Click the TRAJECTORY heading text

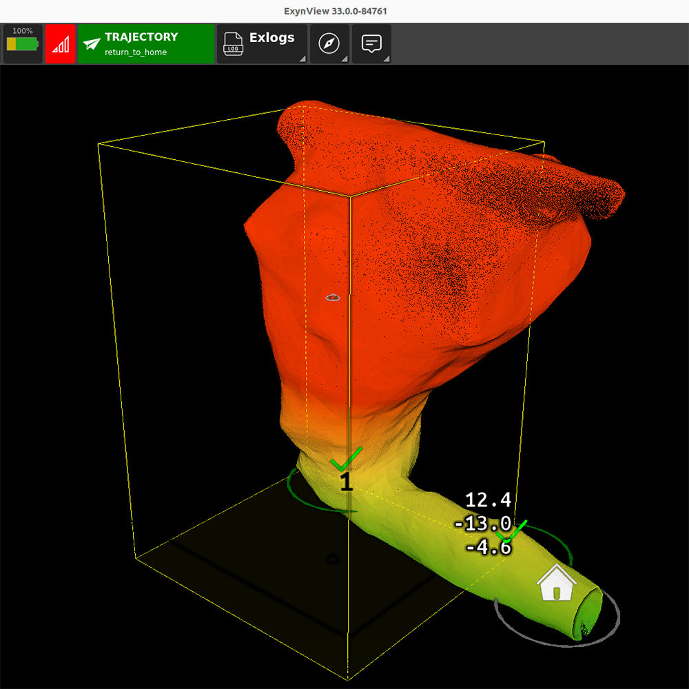(141, 37)
